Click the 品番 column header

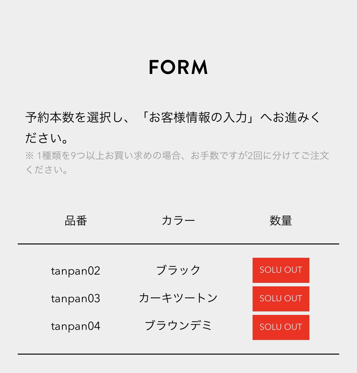coord(76,221)
